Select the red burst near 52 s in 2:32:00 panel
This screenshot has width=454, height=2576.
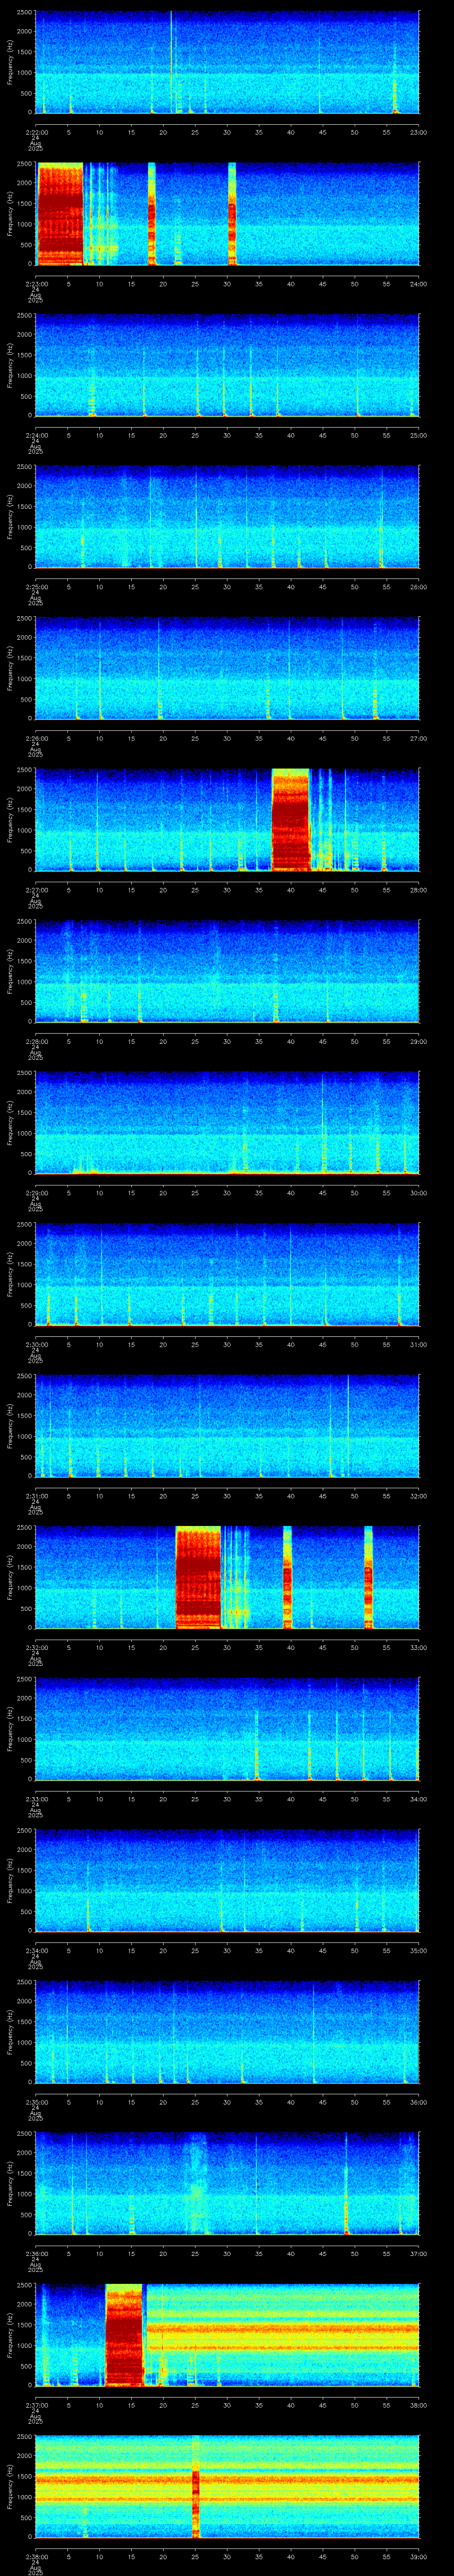click(x=368, y=1577)
